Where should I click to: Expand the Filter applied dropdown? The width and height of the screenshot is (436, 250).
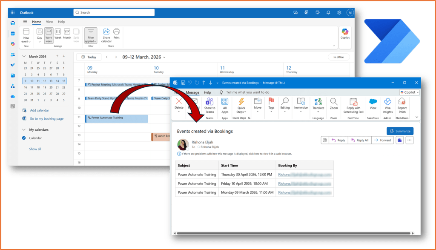(x=90, y=36)
